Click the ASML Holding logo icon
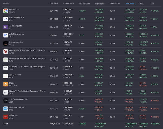This screenshot has height=129, width=163. point(5,19)
